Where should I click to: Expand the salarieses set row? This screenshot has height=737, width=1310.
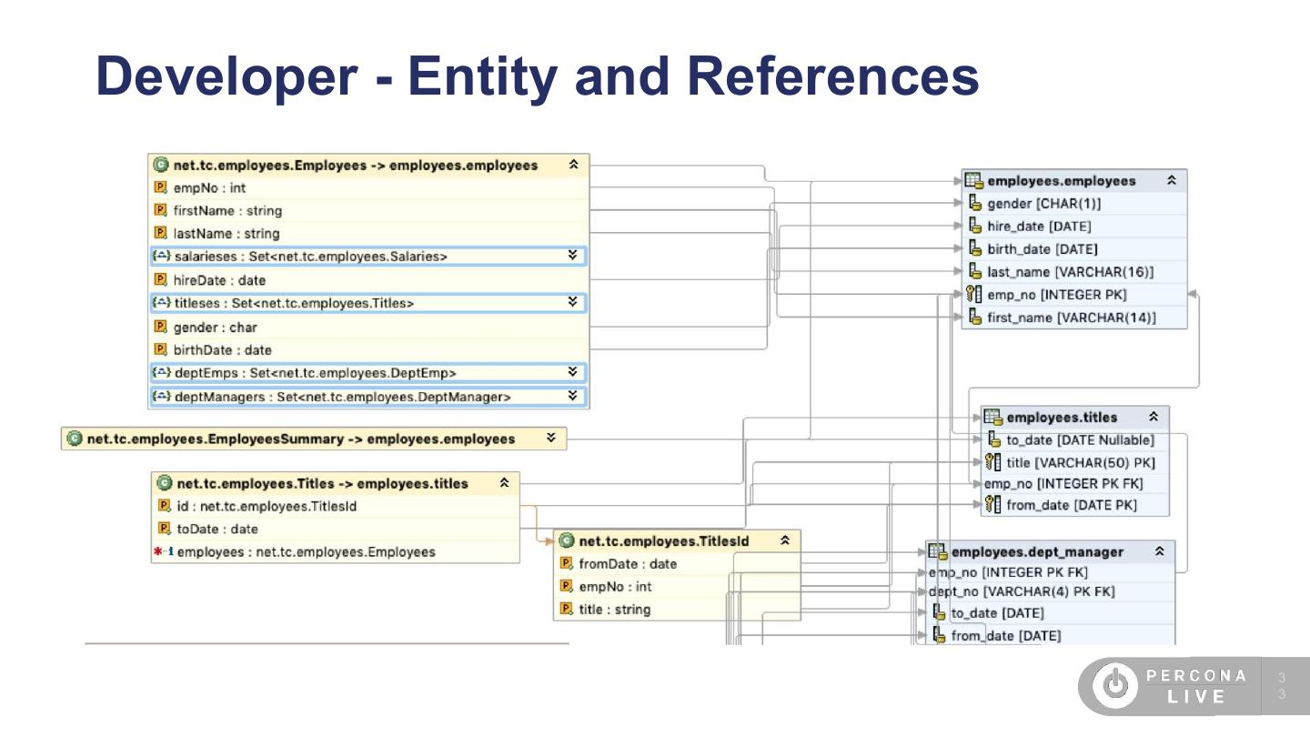(572, 256)
